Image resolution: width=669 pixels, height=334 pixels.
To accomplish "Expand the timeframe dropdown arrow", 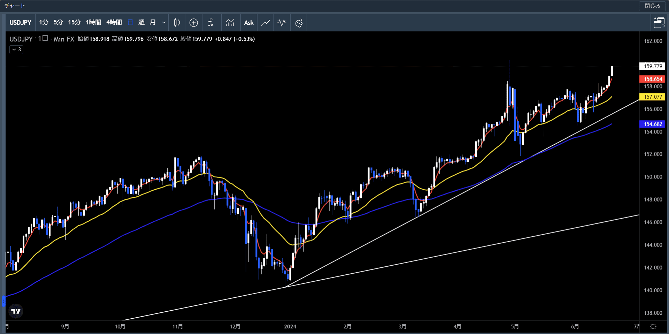I will tap(163, 23).
